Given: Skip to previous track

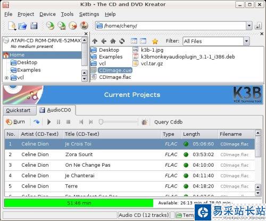Looking at the screenshot, I should [81, 122].
